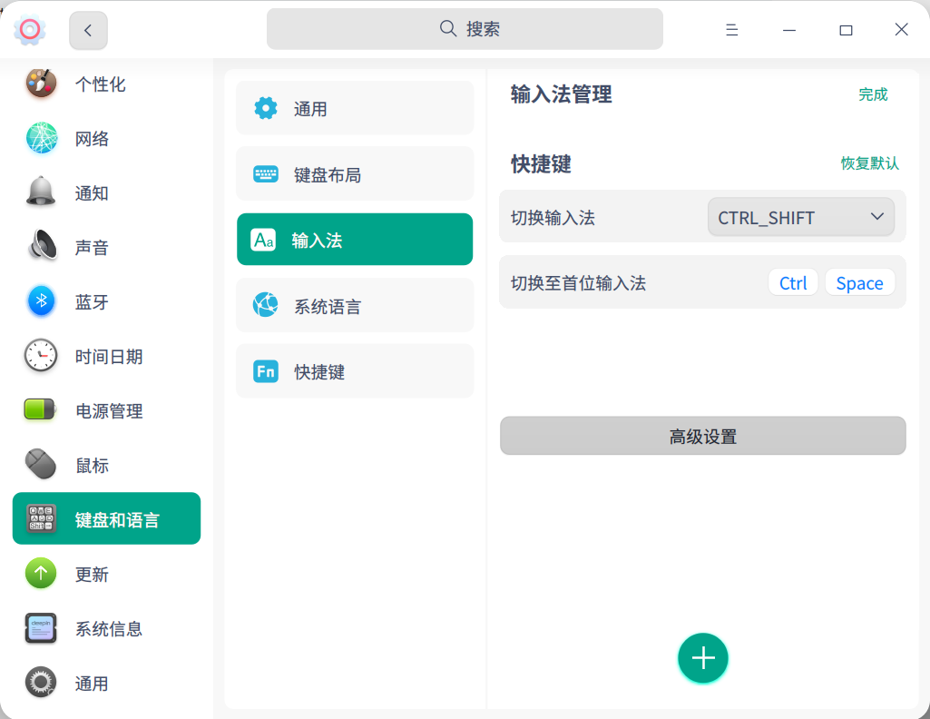This screenshot has height=719, width=930.
Task: Click the Personalization palette icon
Action: tap(41, 84)
